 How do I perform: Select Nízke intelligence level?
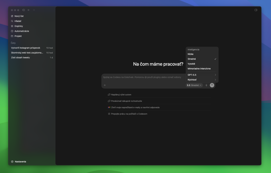[191, 54]
